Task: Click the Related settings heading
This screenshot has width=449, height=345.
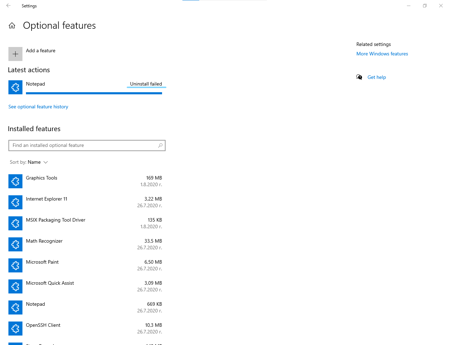Action: [374, 44]
